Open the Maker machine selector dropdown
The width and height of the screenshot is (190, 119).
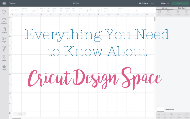pos(165,3)
